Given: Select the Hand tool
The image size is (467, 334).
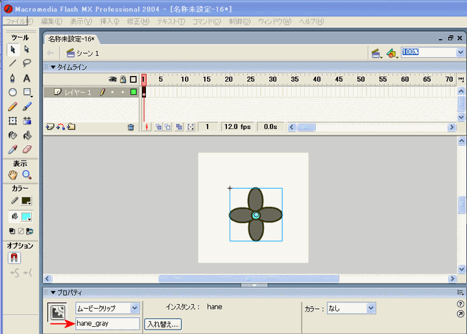Looking at the screenshot, I should [x=13, y=175].
